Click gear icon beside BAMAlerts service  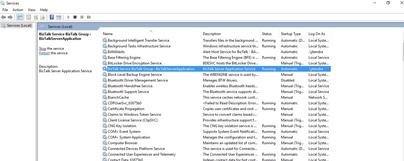(x=104, y=52)
